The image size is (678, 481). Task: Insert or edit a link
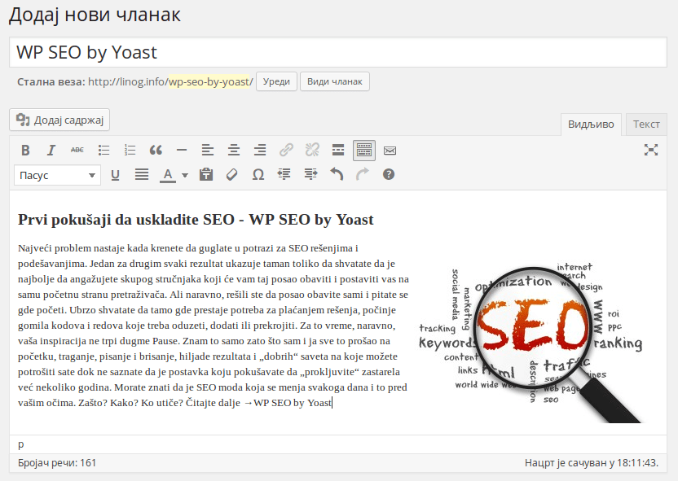click(286, 151)
